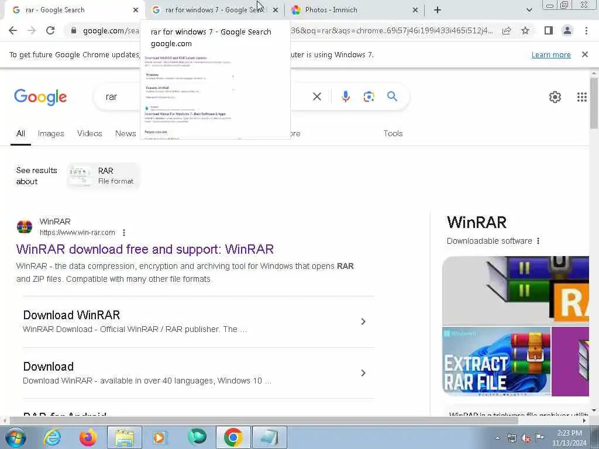Reload the page with the refresh icon
The height and width of the screenshot is (449, 599).
[x=50, y=30]
